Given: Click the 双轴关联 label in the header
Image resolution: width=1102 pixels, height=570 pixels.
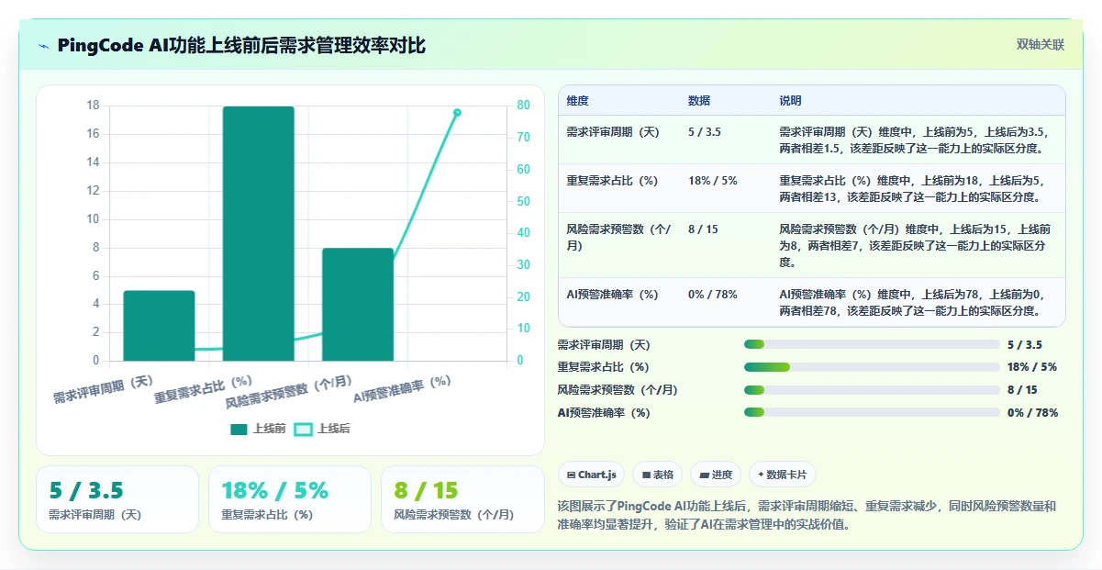Looking at the screenshot, I should point(1041,44).
